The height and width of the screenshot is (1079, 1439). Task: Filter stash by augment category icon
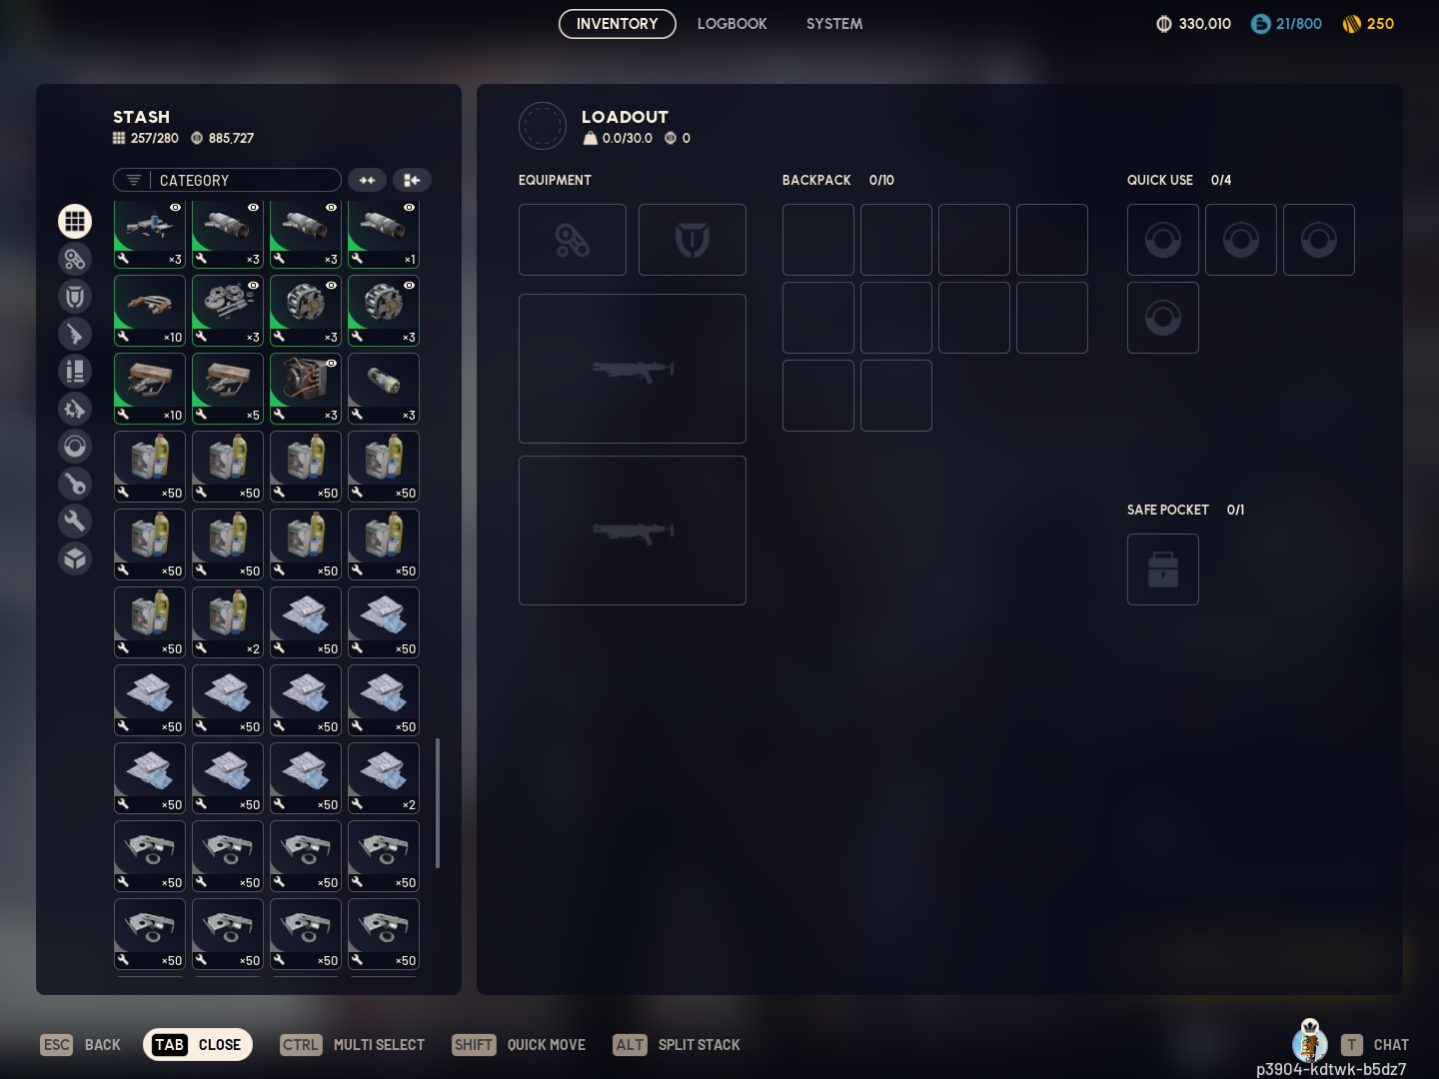[x=75, y=259]
